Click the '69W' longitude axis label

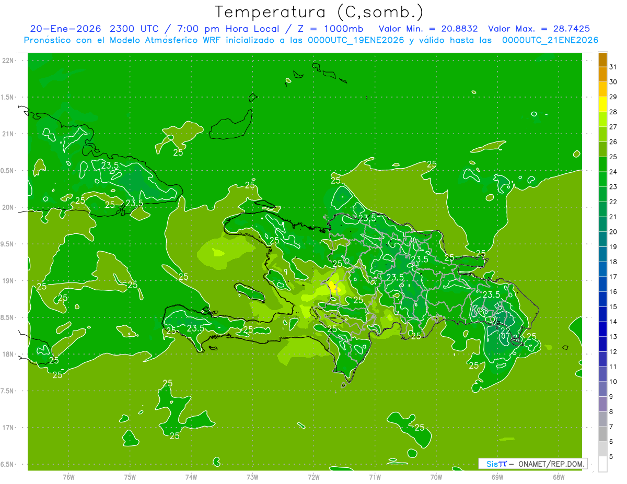[x=497, y=477]
